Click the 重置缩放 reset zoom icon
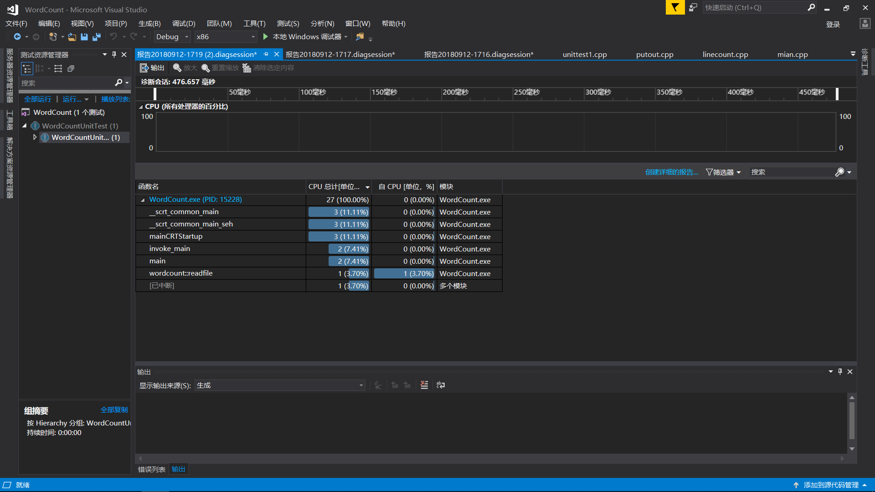 point(206,68)
